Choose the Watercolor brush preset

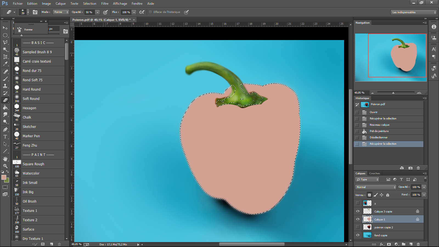31,173
